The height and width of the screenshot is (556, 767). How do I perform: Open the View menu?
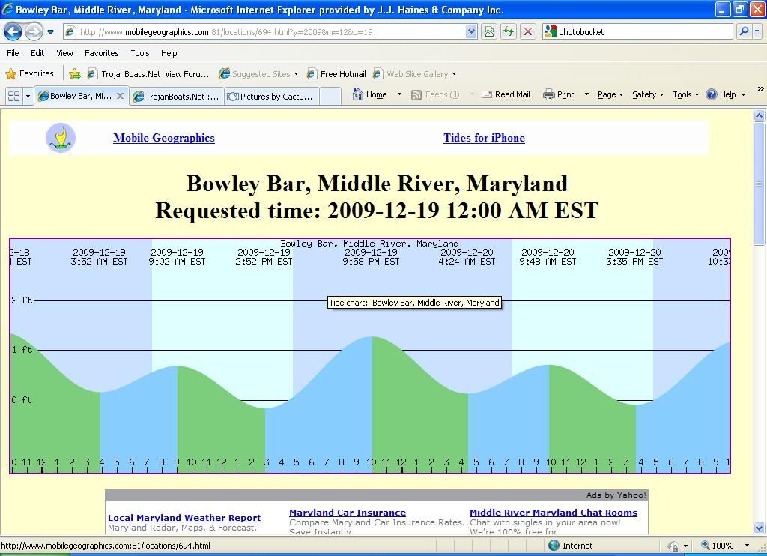point(64,53)
